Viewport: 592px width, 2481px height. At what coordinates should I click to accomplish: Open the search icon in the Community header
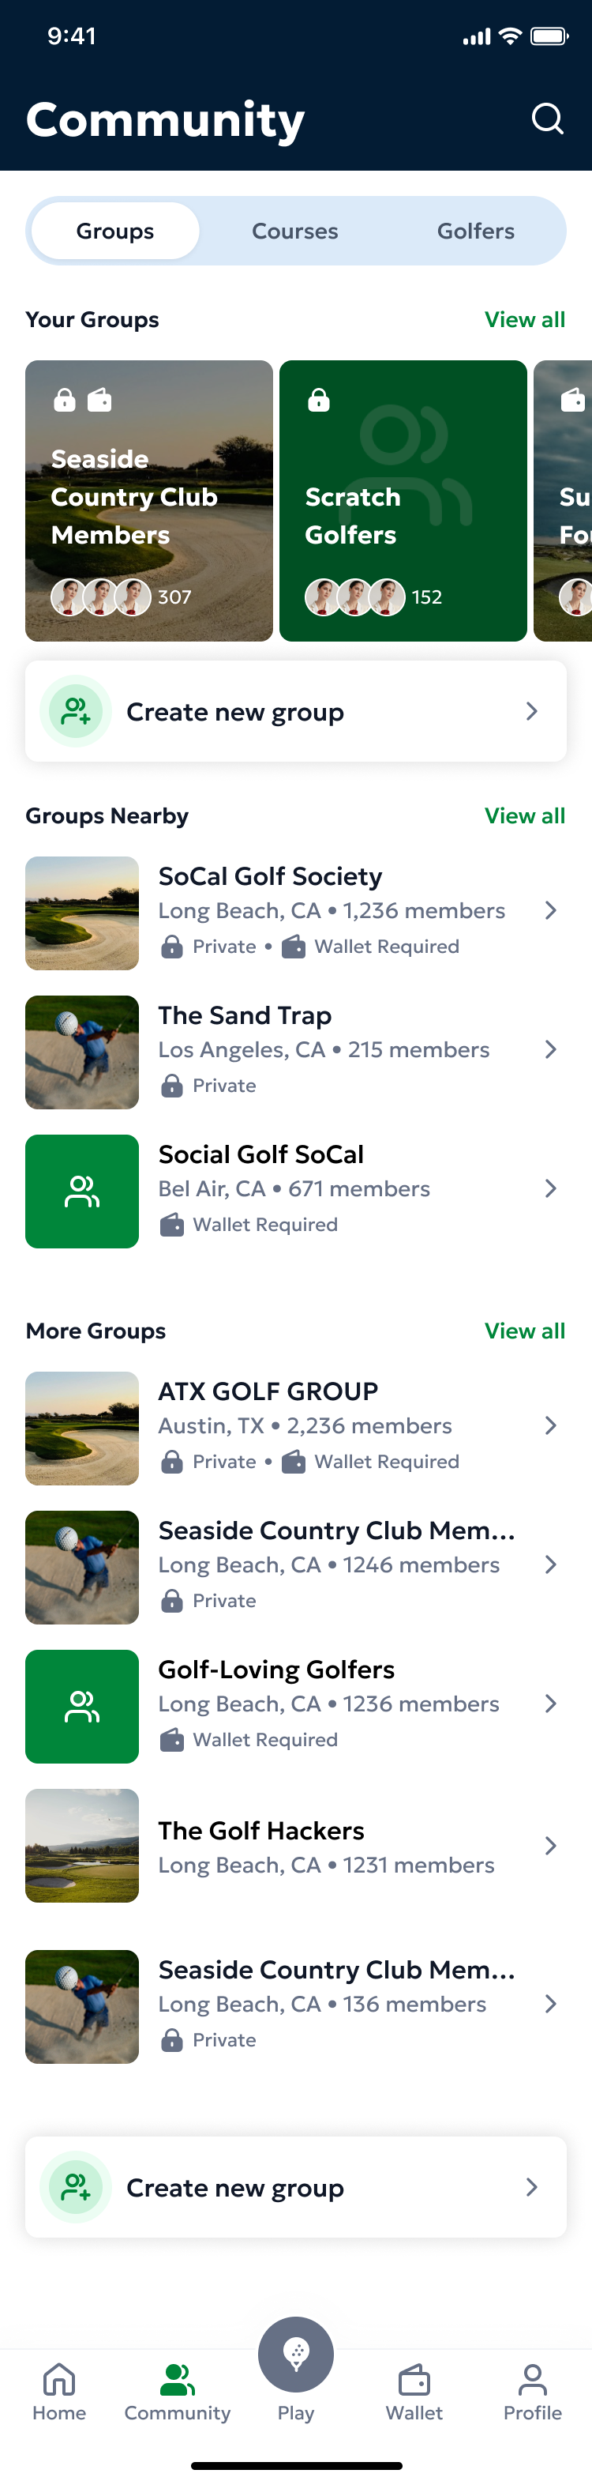click(x=547, y=118)
